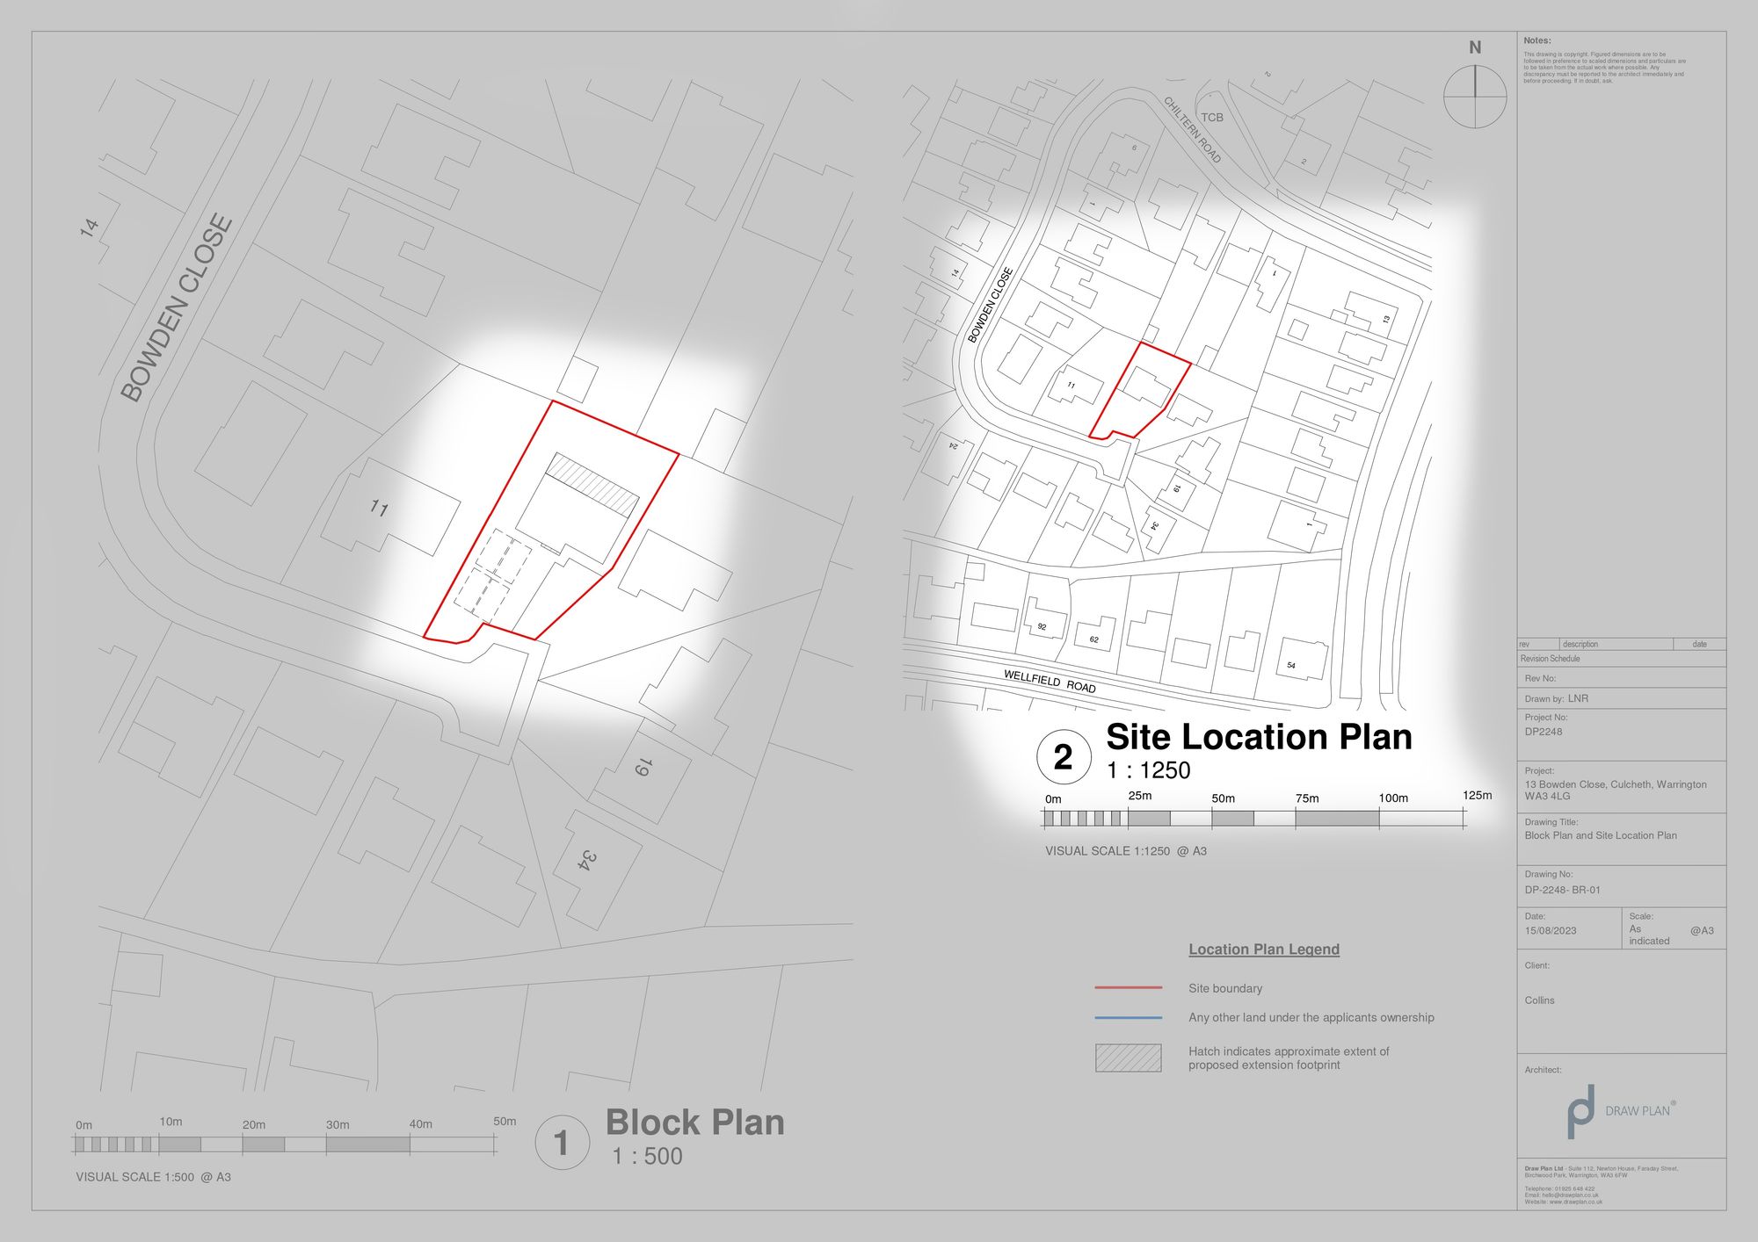Select the '1 : 500' scale text

pyautogui.click(x=648, y=1157)
